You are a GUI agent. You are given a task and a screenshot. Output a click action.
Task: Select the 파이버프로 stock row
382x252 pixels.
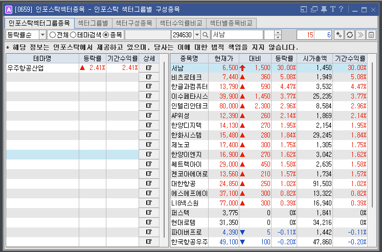tap(268, 232)
